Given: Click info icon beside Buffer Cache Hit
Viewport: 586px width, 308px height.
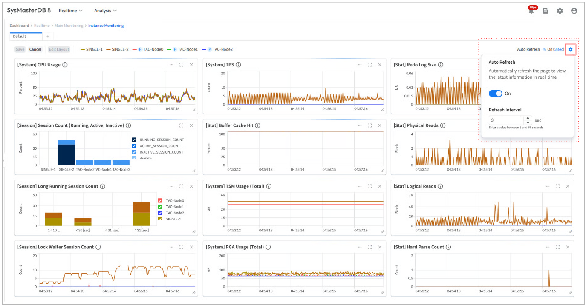Looking at the screenshot, I should (x=257, y=126).
